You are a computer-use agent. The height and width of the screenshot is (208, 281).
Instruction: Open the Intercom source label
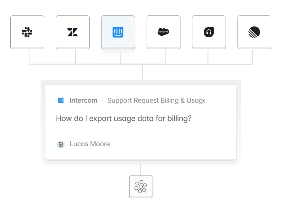pyautogui.click(x=83, y=100)
